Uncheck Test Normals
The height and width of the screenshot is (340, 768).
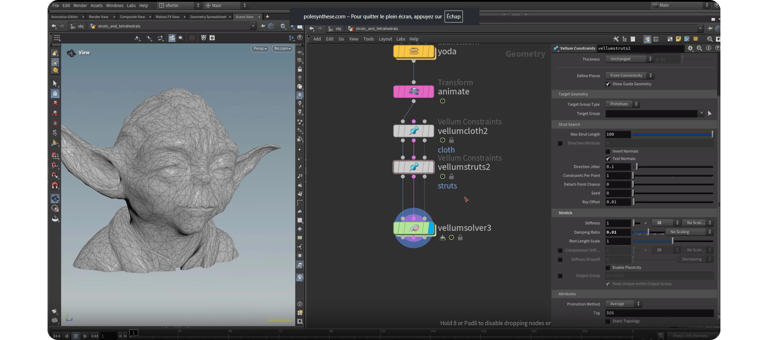click(608, 159)
